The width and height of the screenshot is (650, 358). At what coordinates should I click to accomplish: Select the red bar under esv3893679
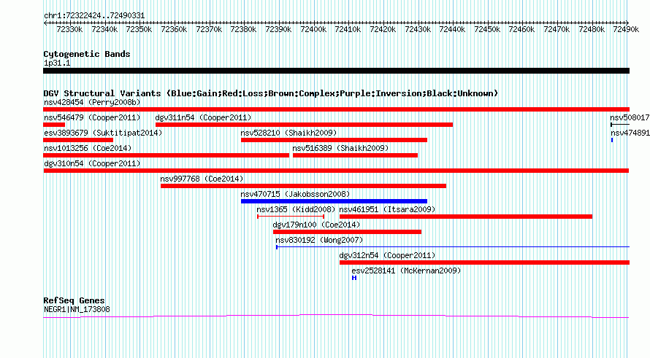[x=78, y=140]
